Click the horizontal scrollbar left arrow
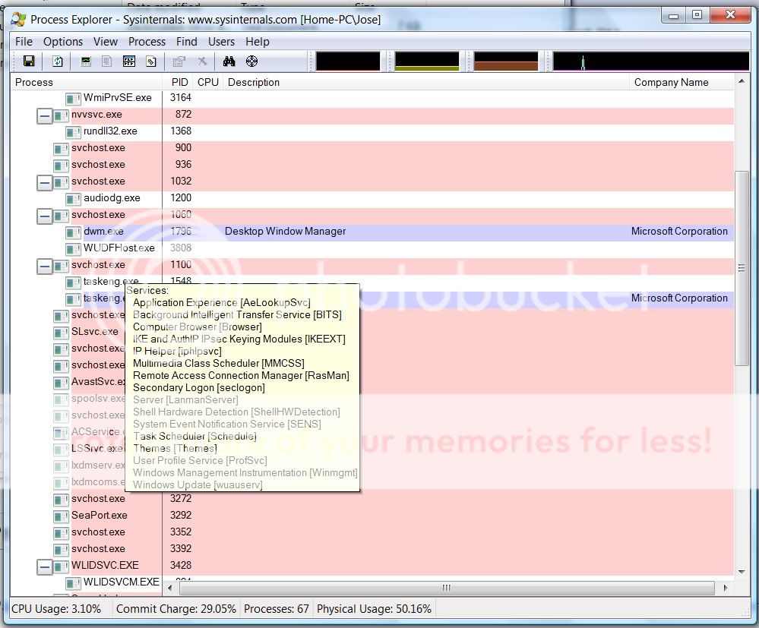This screenshot has height=628, width=759. [170, 588]
